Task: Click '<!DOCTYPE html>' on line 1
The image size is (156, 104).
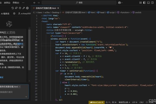Action: pyautogui.click(x=50, y=16)
